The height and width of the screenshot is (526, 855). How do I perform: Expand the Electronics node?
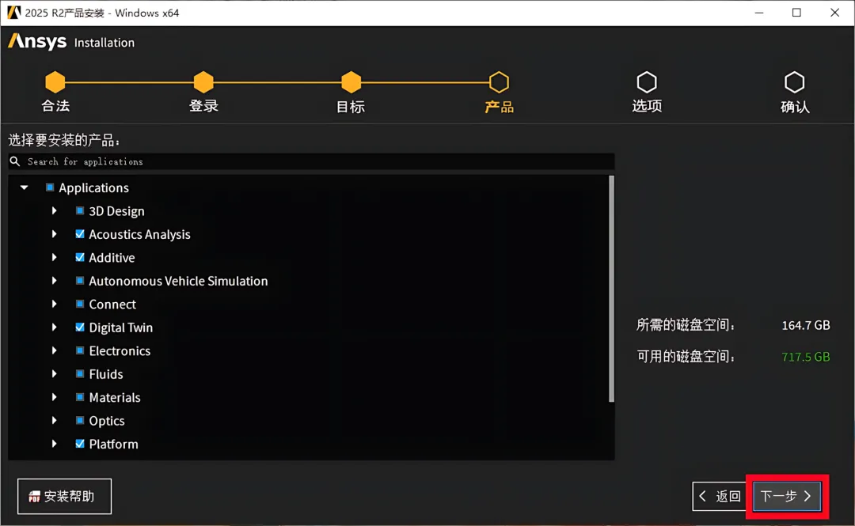click(x=54, y=350)
